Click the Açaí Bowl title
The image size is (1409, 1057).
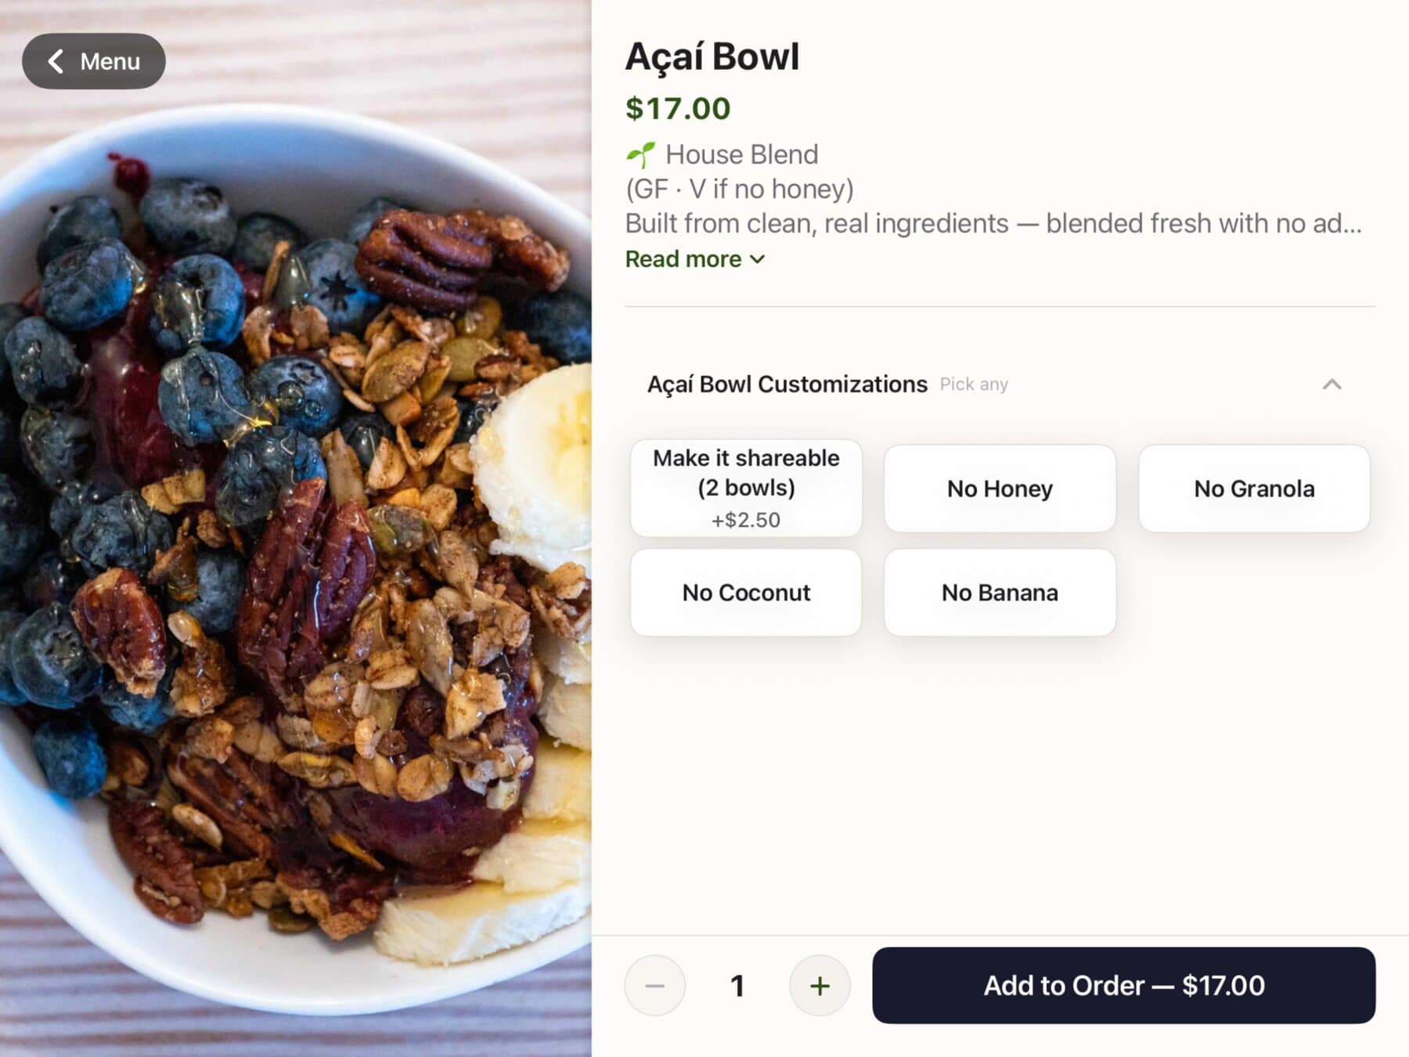[712, 57]
